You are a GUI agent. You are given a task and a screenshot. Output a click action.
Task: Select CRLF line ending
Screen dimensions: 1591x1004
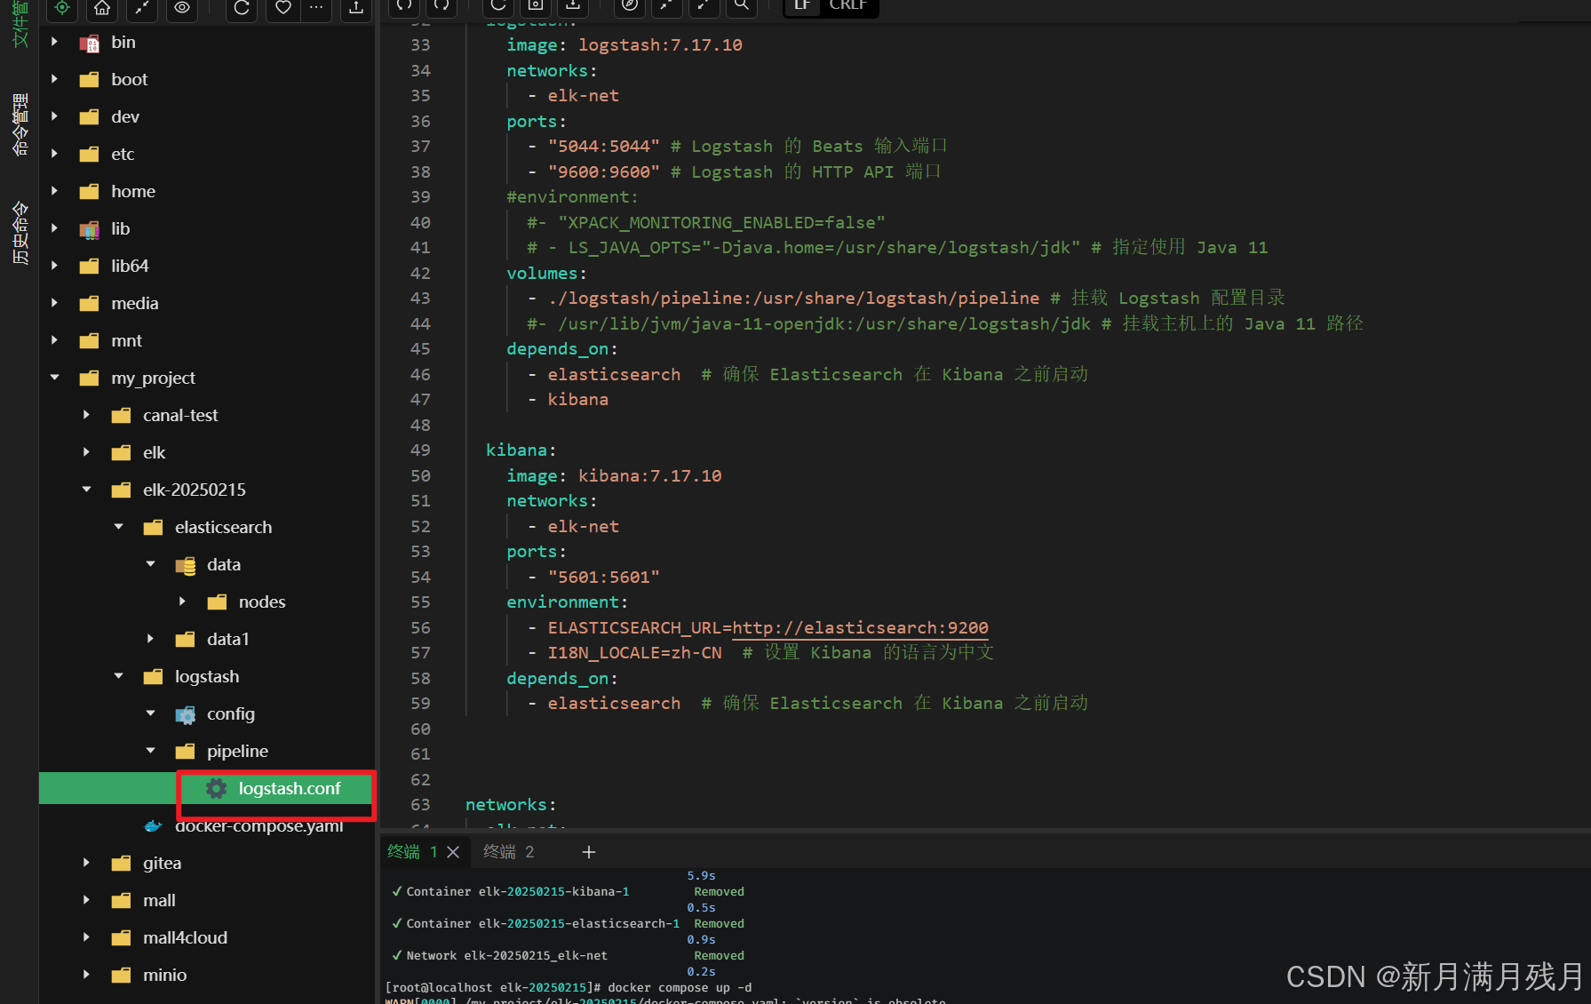pos(847,5)
